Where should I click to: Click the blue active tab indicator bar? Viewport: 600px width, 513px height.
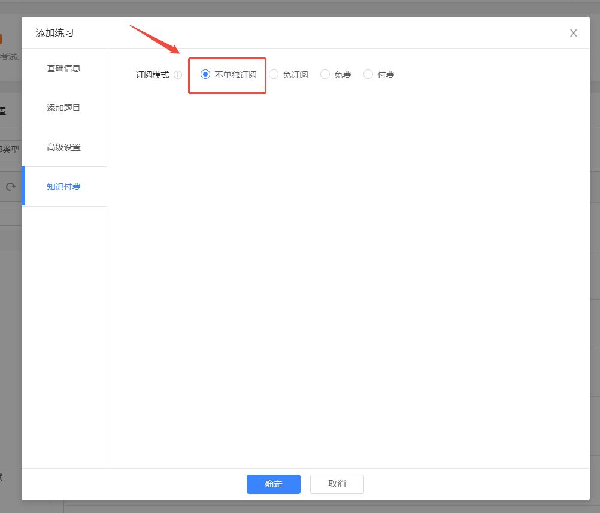(23, 186)
